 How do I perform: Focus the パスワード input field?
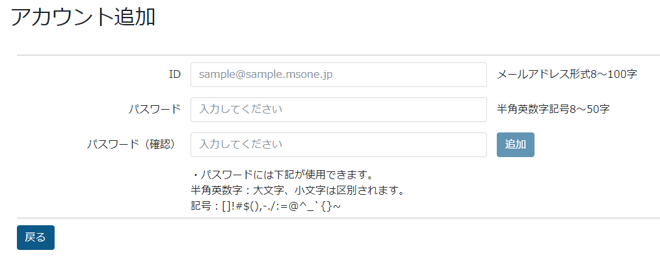click(x=338, y=110)
